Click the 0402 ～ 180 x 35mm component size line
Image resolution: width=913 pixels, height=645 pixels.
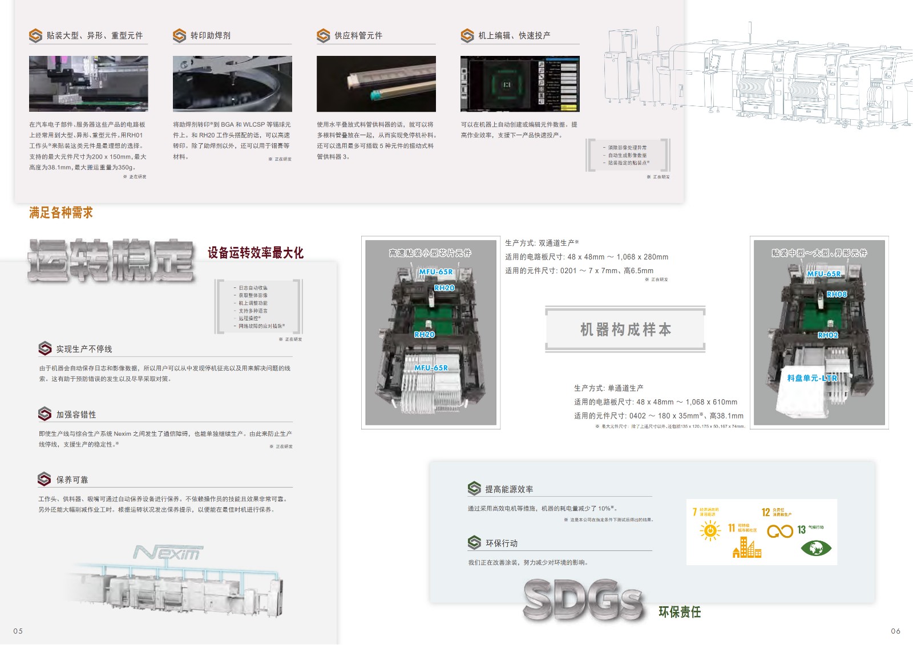(659, 416)
